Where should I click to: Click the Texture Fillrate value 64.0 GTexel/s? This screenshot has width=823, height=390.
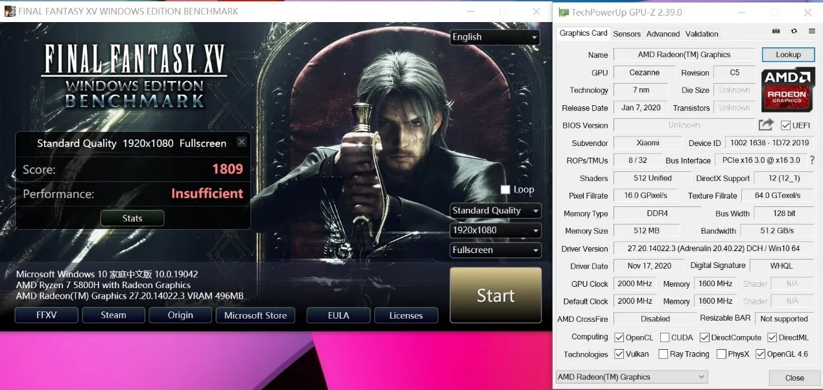[778, 195]
